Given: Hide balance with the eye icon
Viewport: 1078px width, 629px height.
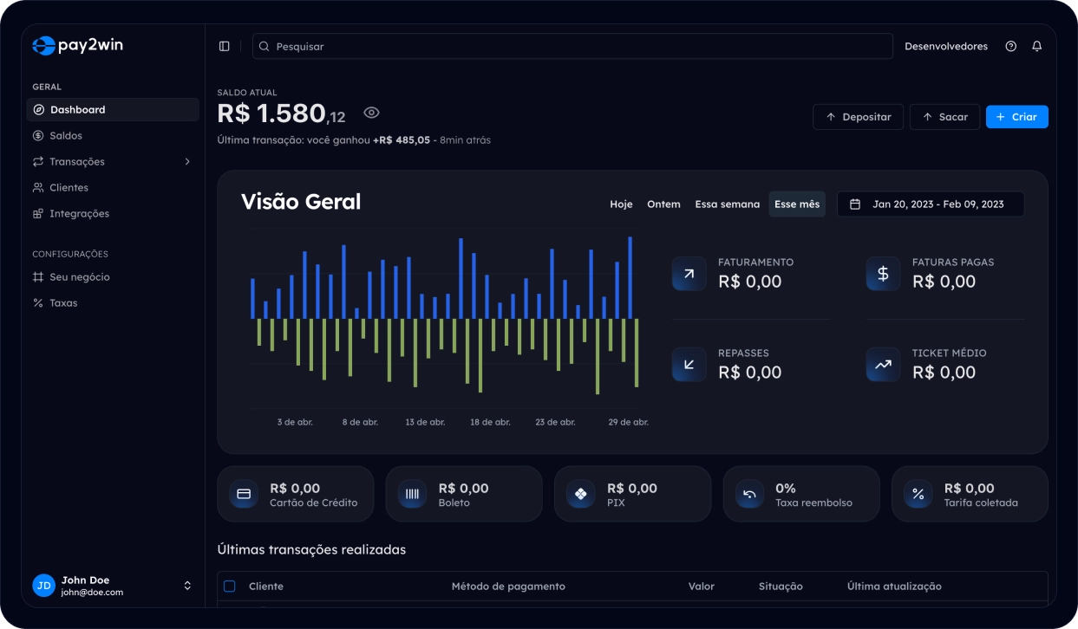Looking at the screenshot, I should click(x=371, y=113).
